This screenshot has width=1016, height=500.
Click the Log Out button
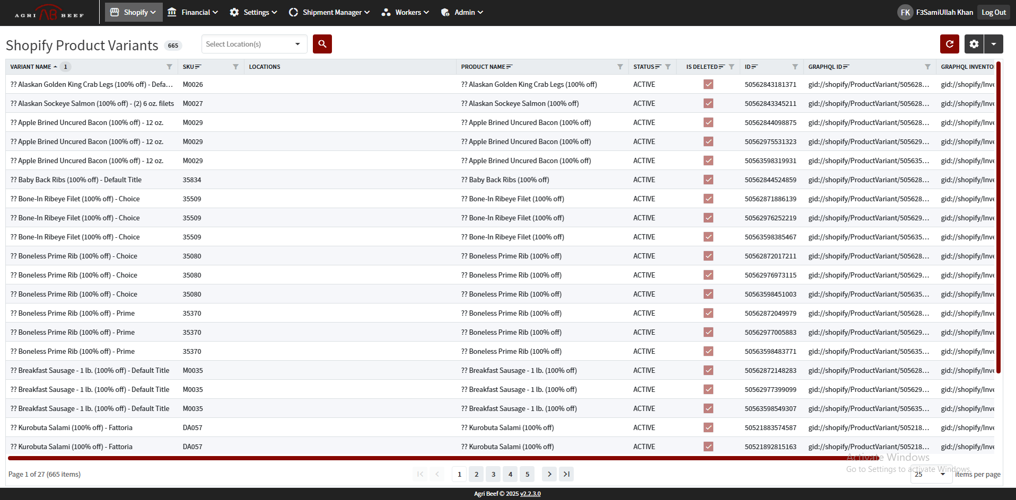tap(993, 12)
